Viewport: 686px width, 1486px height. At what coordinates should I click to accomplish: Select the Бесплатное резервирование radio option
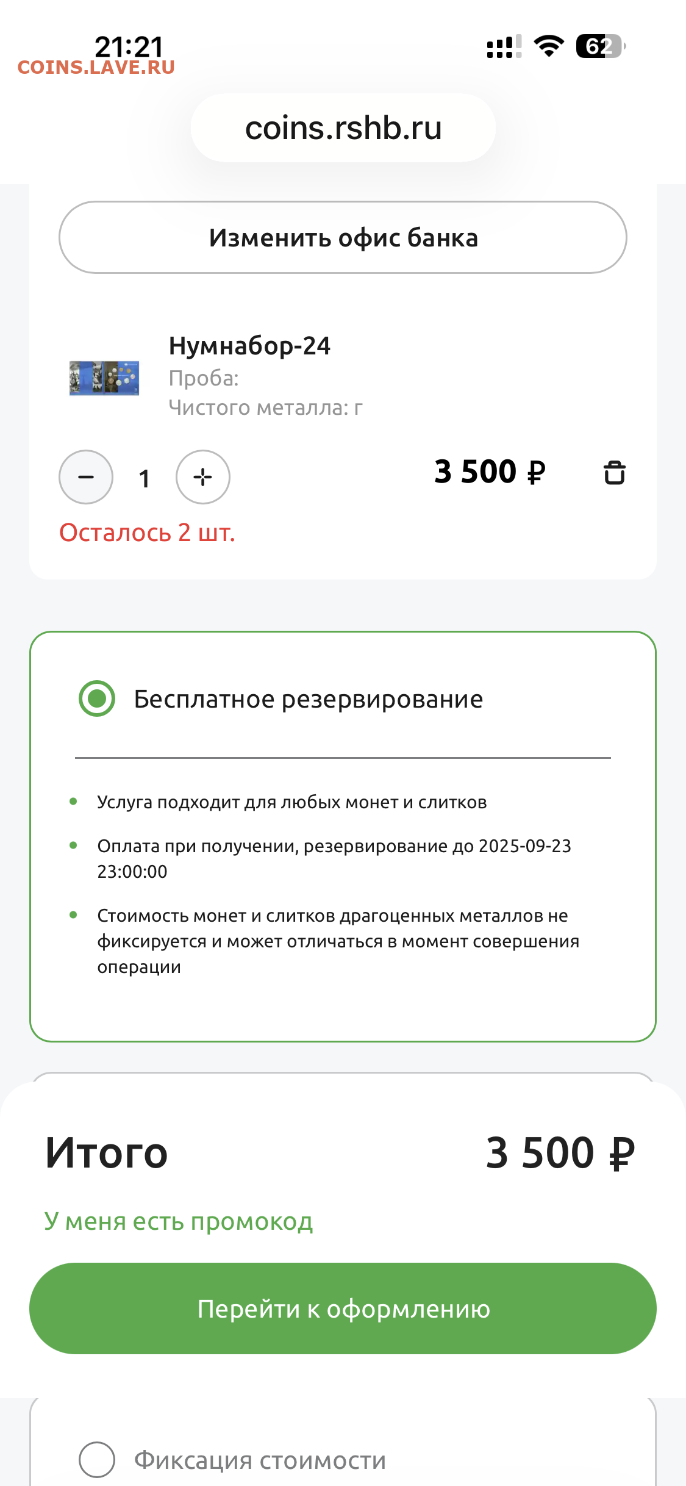tap(97, 698)
